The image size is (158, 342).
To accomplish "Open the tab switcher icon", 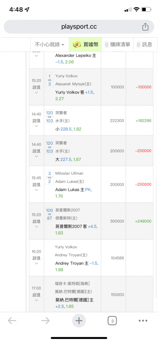I will click(x=112, y=321).
